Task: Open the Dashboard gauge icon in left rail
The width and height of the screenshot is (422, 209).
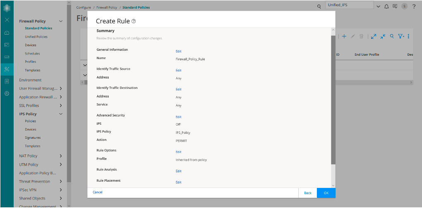Action: [x=7, y=33]
